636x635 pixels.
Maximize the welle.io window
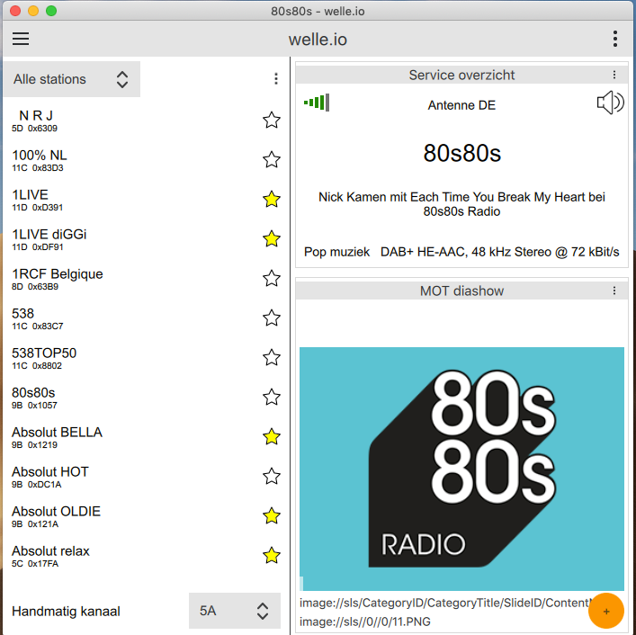[x=51, y=11]
